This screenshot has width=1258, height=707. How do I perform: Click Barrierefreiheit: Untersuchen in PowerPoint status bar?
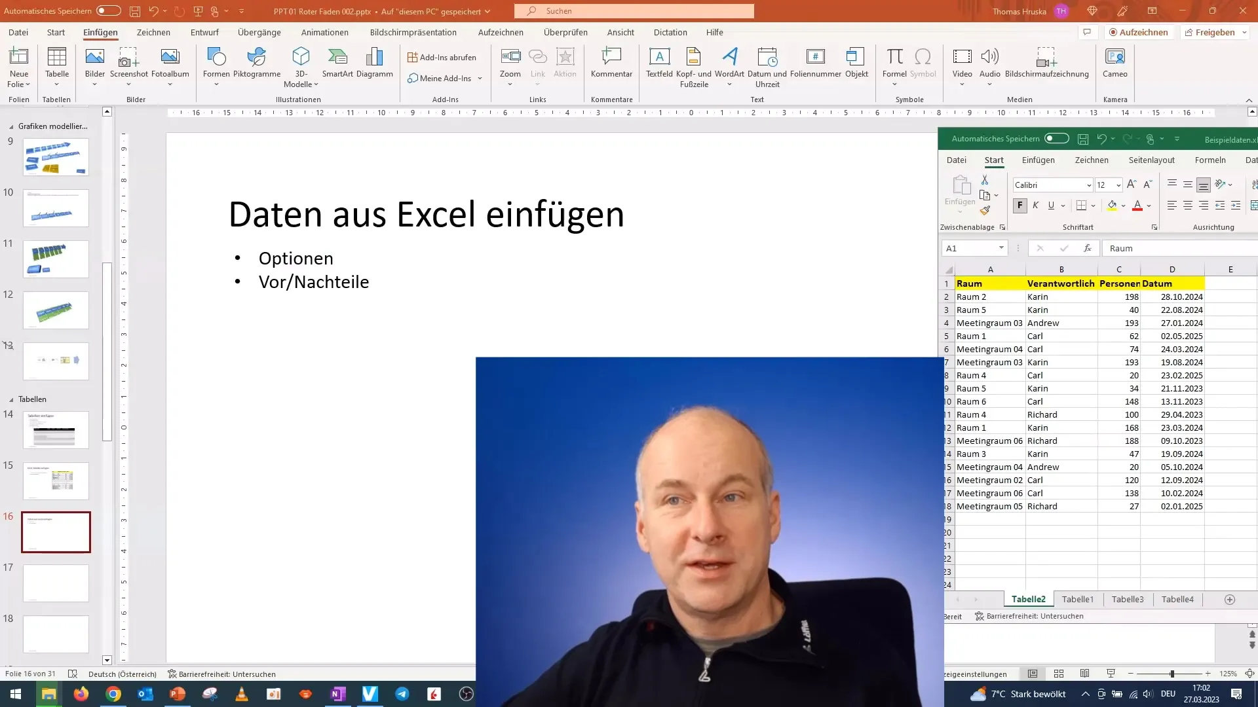coord(221,674)
